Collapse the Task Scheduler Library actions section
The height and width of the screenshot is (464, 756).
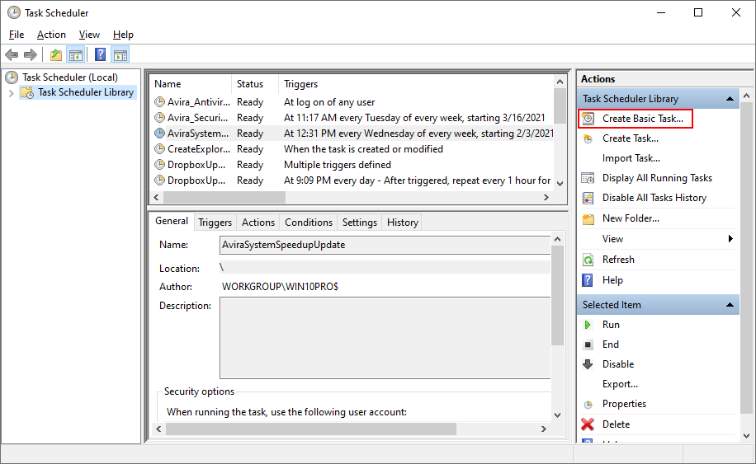(x=730, y=99)
